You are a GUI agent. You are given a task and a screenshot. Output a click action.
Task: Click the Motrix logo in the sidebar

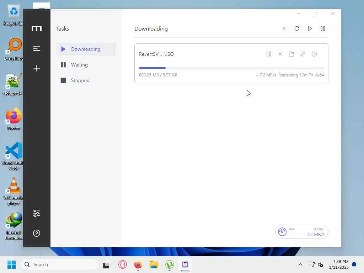(37, 28)
